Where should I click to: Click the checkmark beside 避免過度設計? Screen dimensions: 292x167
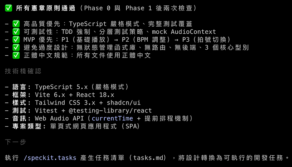click(x=16, y=47)
